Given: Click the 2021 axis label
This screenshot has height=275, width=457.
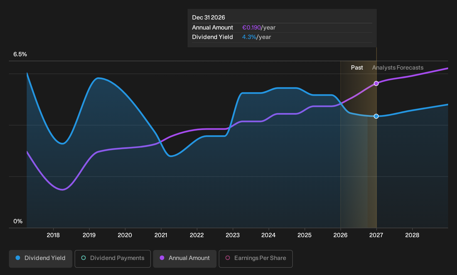Looking at the screenshot, I should (x=161, y=235).
